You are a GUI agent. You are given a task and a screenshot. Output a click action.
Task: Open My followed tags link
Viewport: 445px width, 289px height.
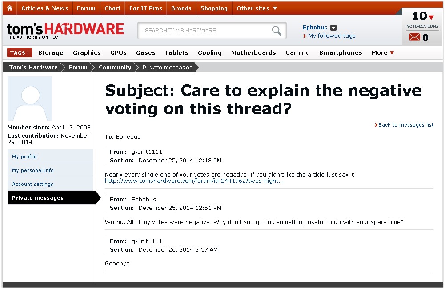(332, 36)
